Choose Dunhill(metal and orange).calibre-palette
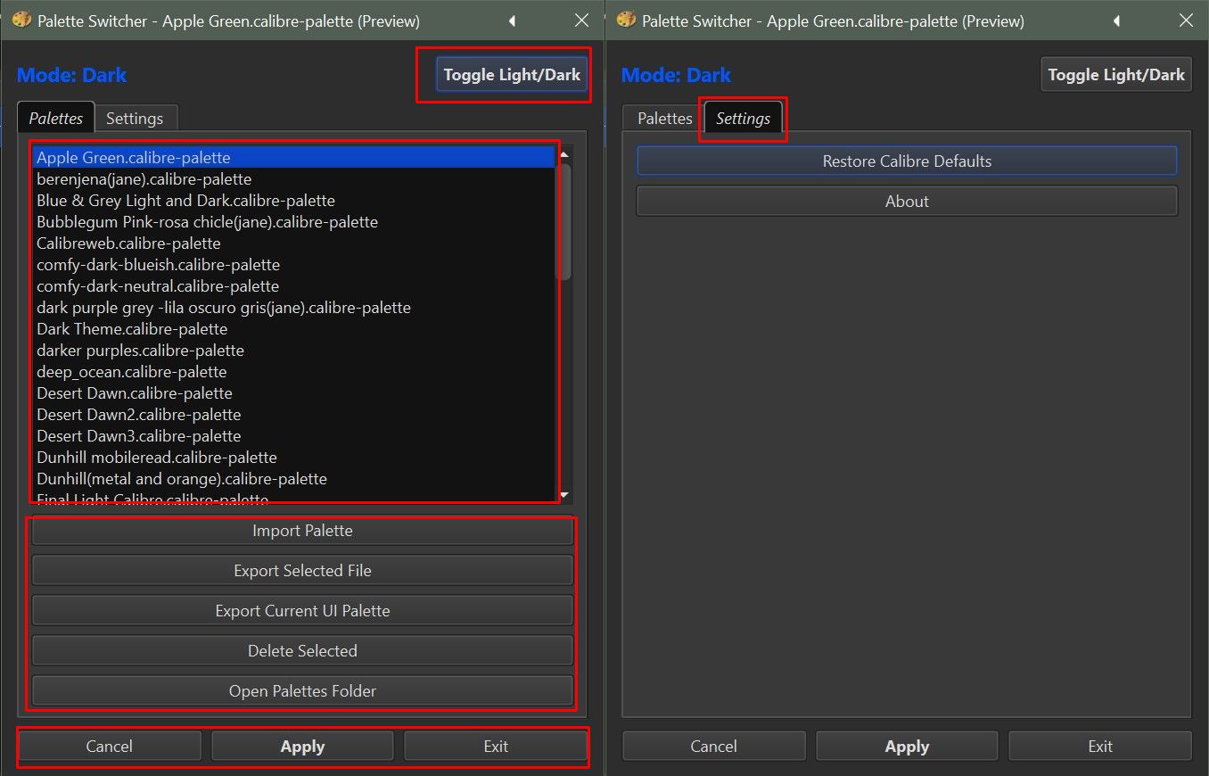1209x776 pixels. tap(294, 479)
